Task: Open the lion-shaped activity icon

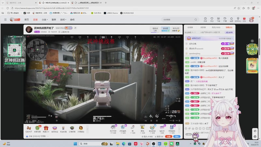Action: pyautogui.click(x=81, y=129)
